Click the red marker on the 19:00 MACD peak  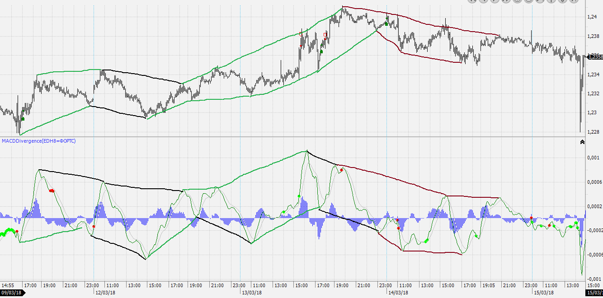[x=342, y=170]
